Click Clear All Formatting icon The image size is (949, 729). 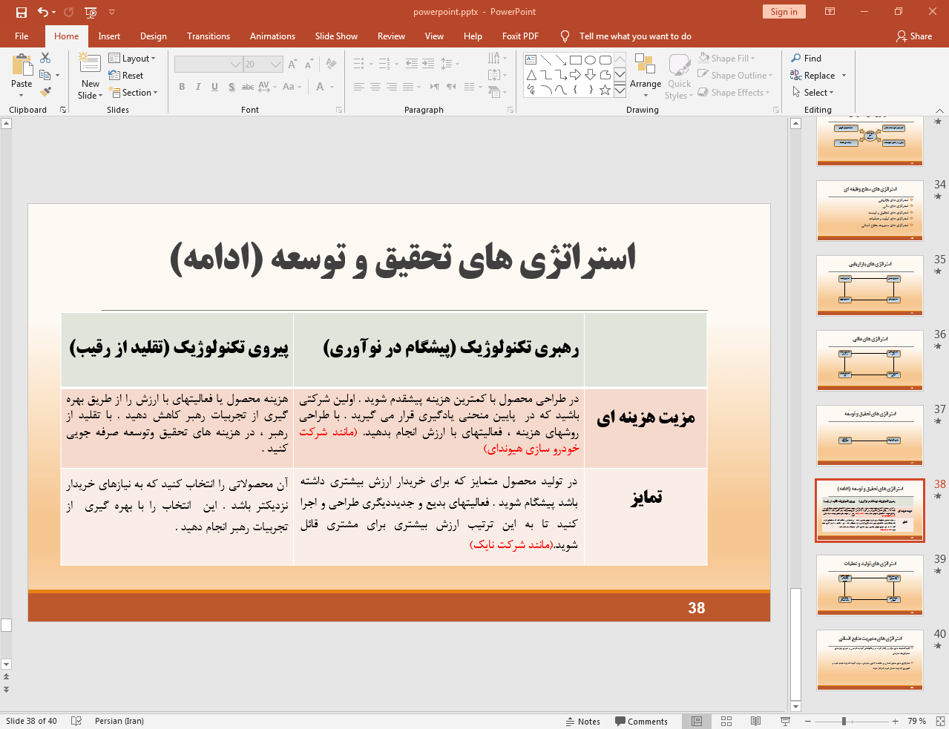(331, 65)
